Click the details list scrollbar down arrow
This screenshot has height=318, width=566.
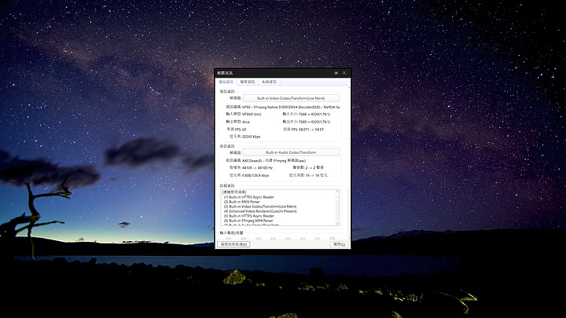pos(339,223)
